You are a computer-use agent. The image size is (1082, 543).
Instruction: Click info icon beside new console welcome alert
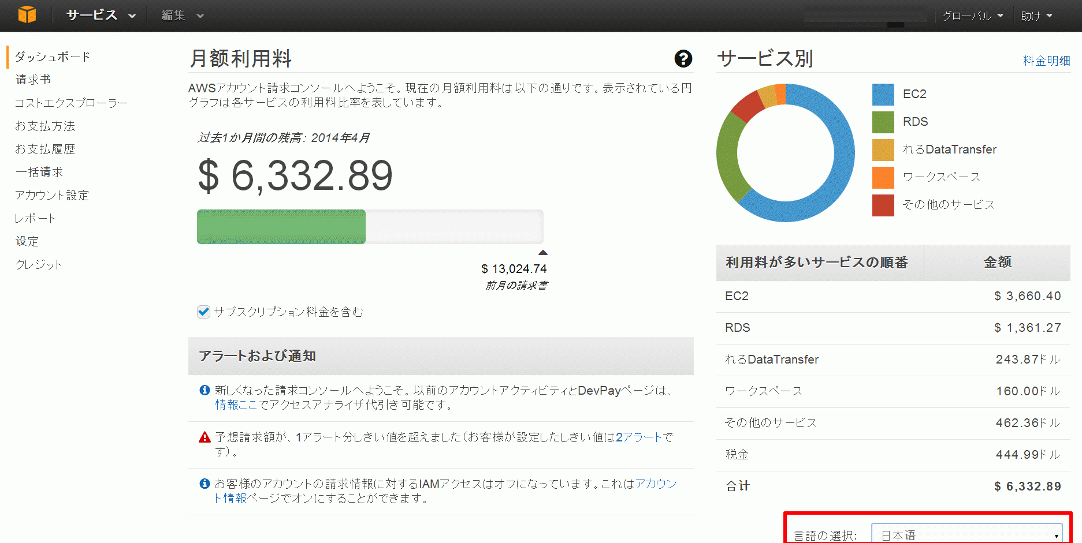click(x=204, y=390)
